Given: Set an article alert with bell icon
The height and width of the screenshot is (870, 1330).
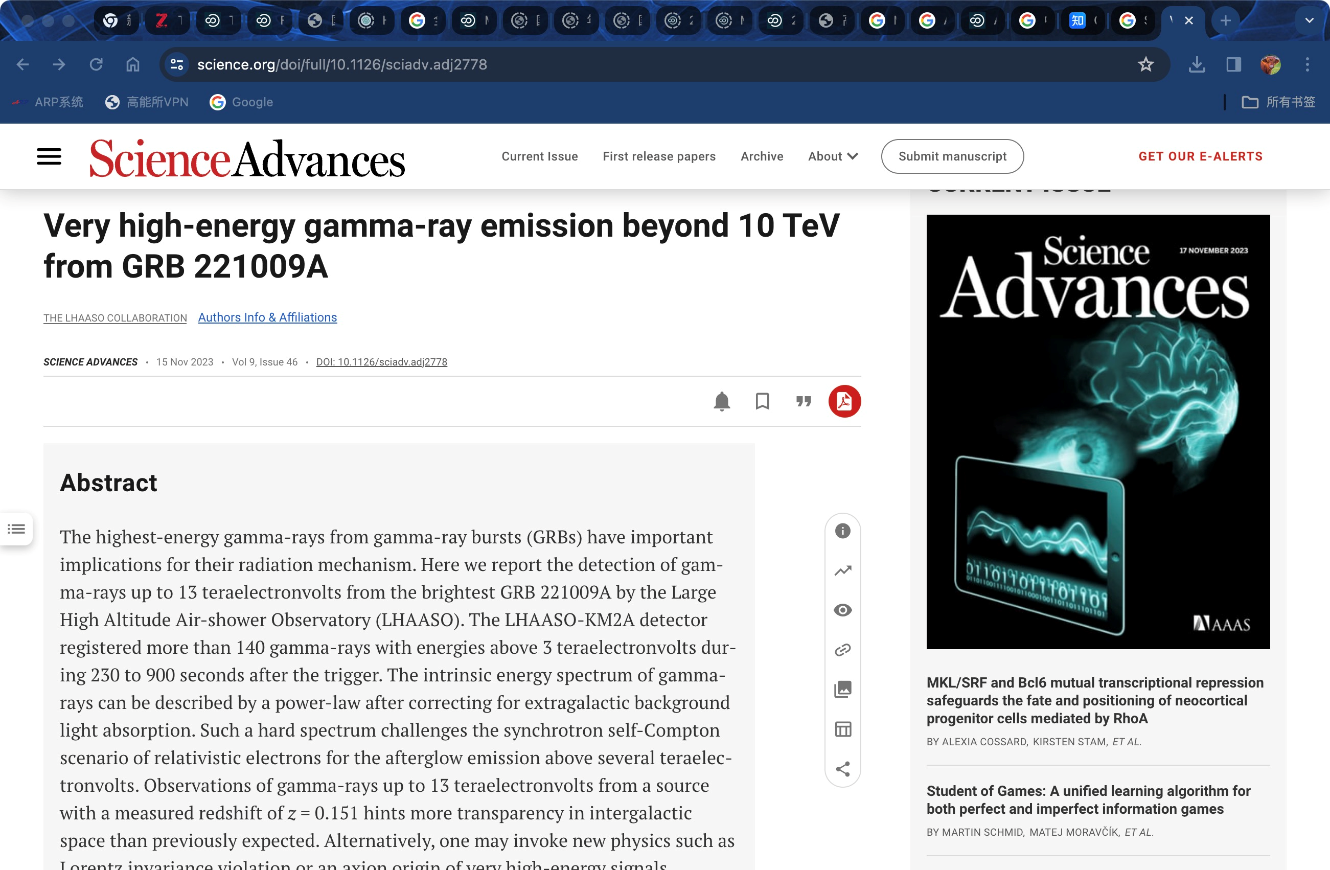Looking at the screenshot, I should coord(721,401).
